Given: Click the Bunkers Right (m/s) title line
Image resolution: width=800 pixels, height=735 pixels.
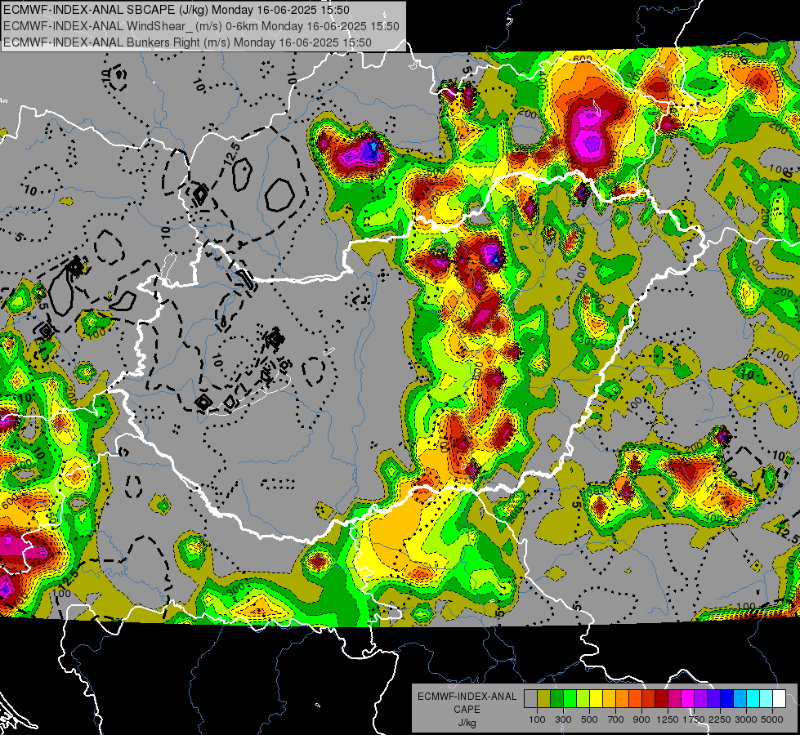Looking at the screenshot, I should click(187, 42).
